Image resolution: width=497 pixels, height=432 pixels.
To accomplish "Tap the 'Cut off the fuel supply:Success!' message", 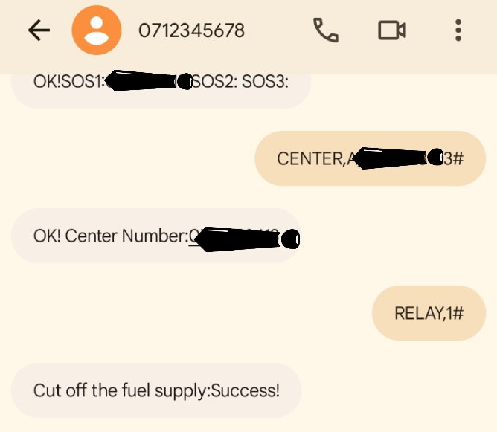I will [156, 390].
